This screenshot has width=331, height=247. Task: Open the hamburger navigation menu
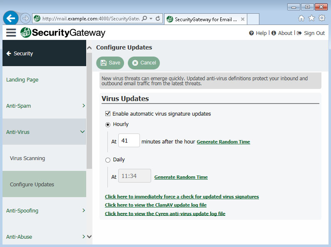point(11,33)
